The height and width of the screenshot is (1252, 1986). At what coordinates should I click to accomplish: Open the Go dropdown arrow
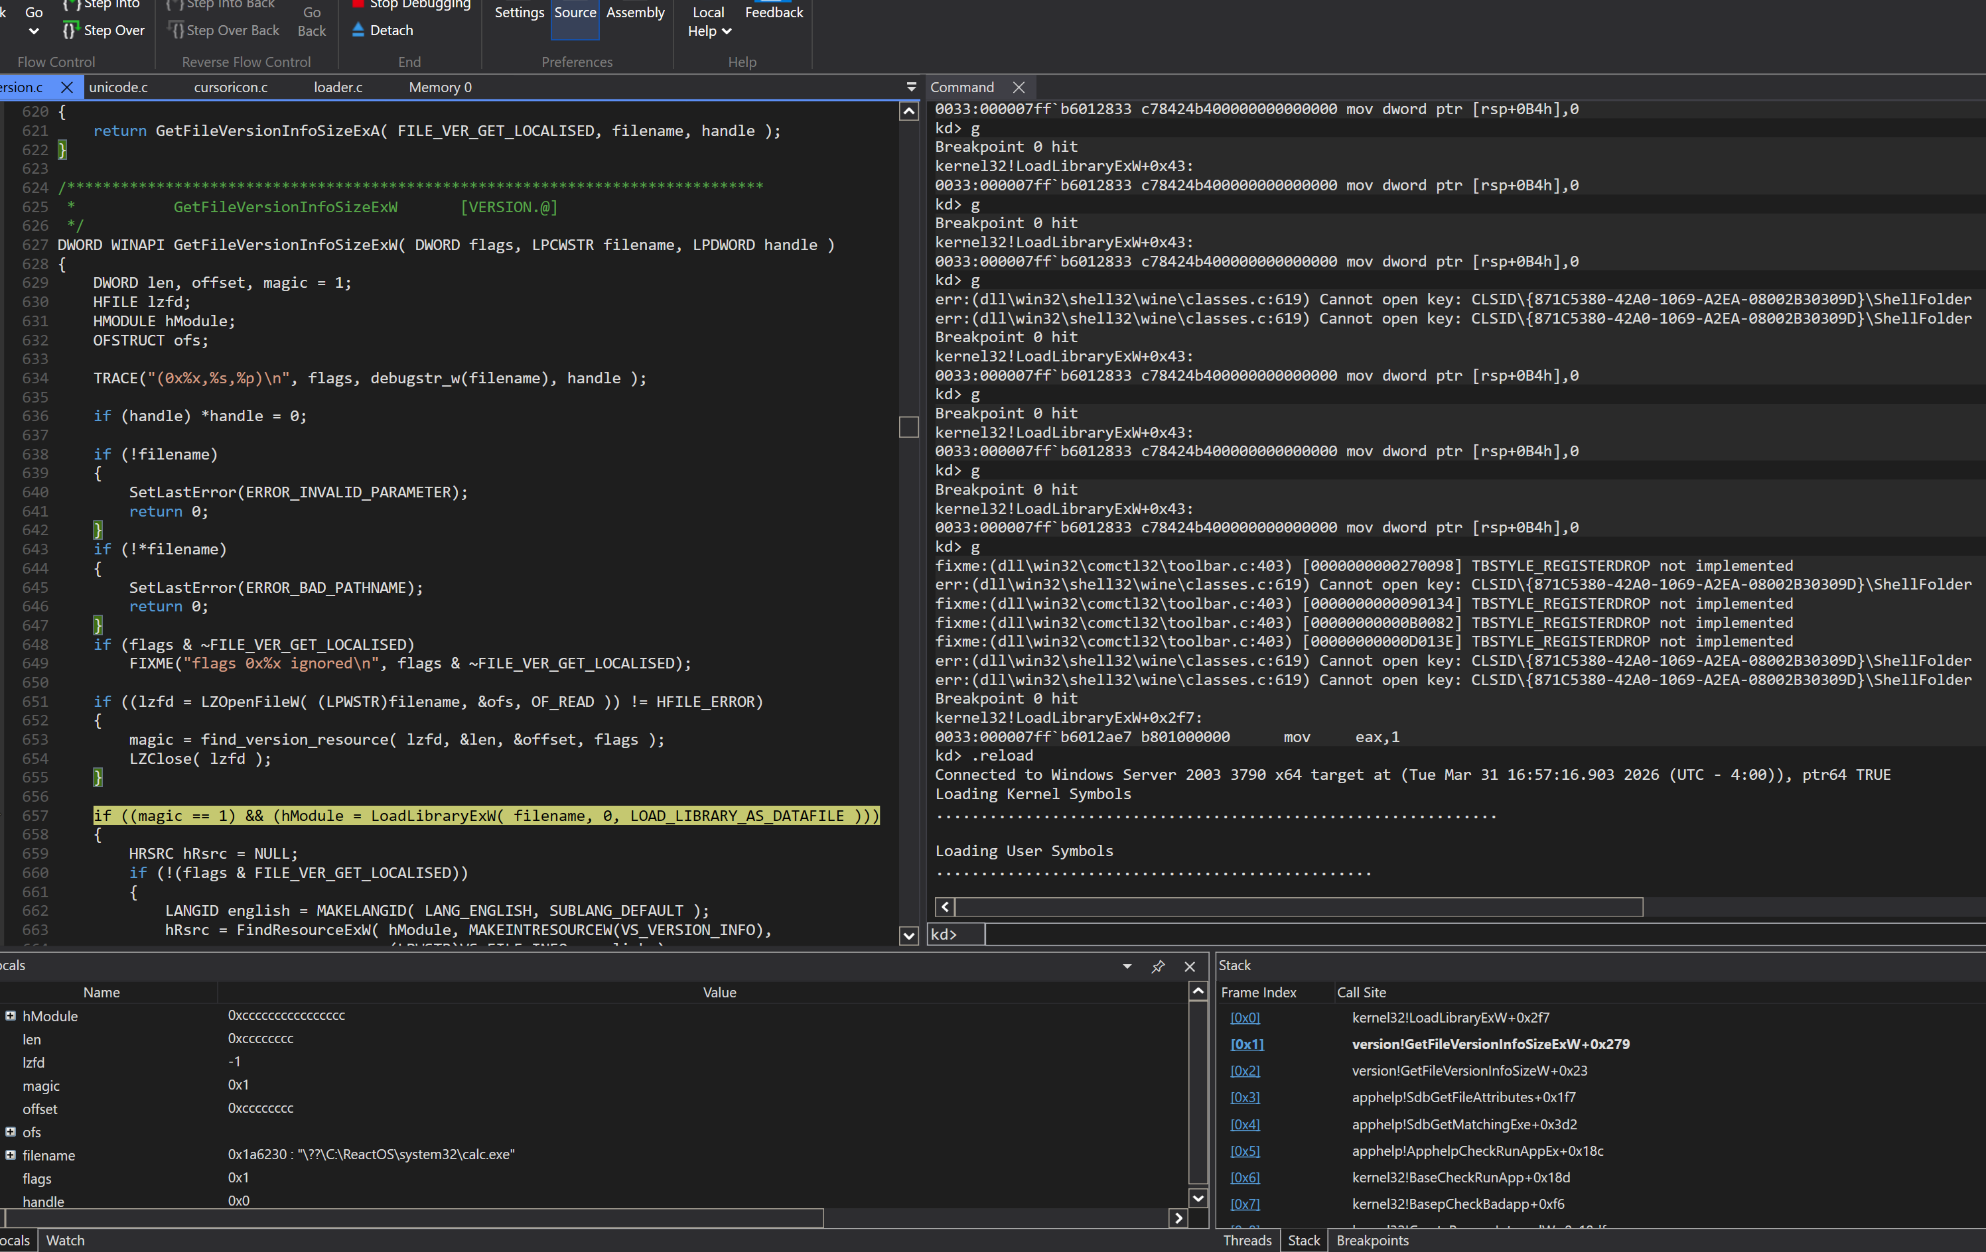(34, 31)
